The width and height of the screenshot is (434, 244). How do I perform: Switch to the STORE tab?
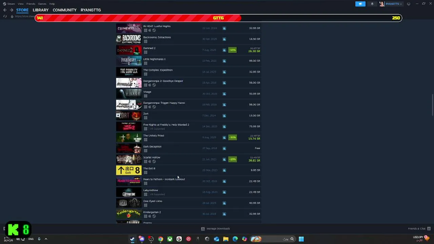click(22, 10)
